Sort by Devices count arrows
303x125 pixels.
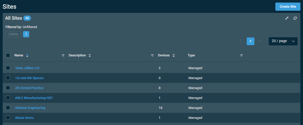click(x=174, y=55)
